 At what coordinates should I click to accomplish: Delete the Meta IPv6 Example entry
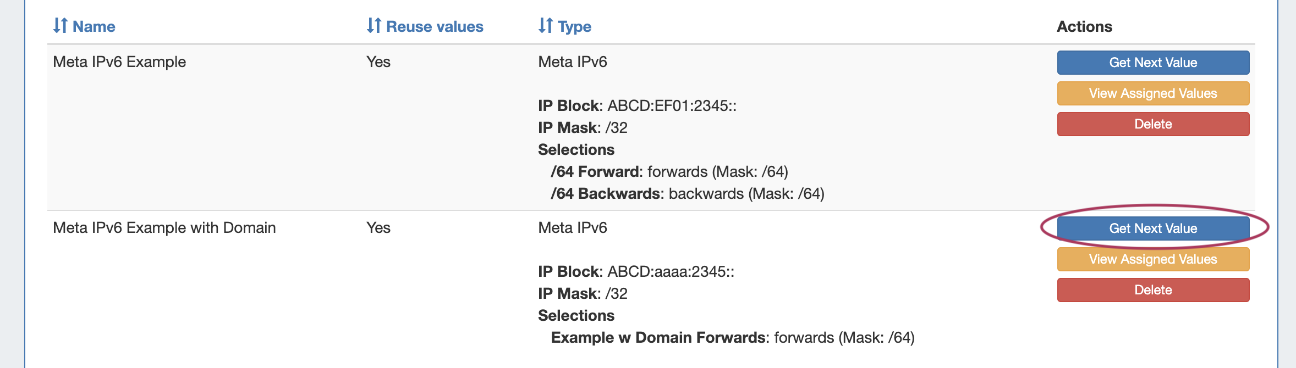click(x=1152, y=124)
